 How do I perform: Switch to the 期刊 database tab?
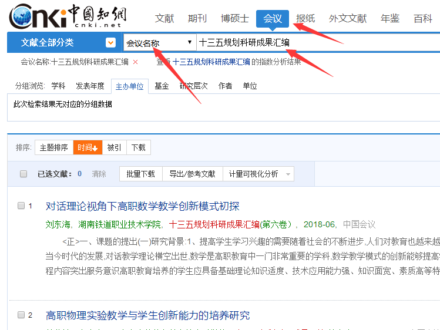197,18
